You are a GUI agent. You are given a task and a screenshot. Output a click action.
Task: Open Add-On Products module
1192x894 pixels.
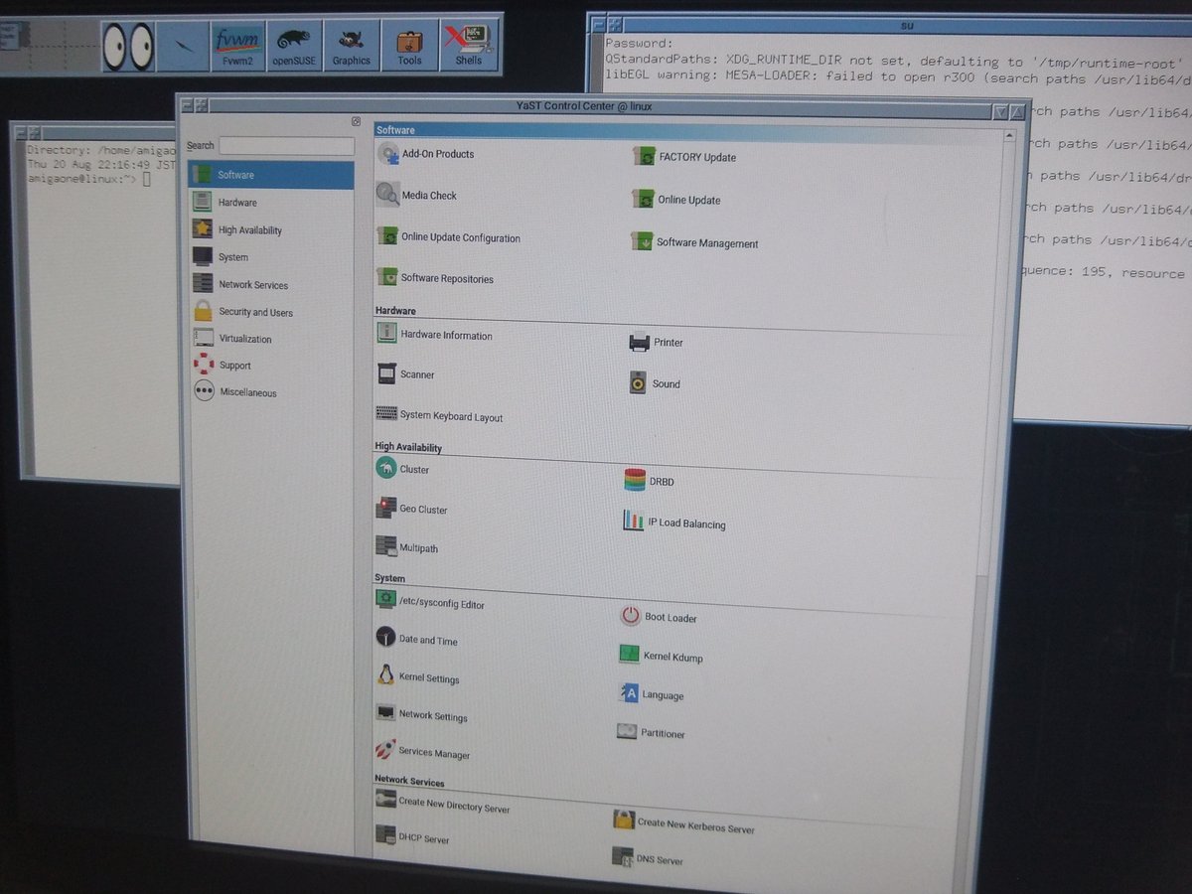click(x=425, y=154)
